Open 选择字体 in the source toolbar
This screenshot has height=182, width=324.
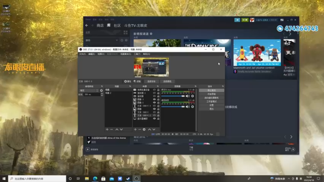151,82
